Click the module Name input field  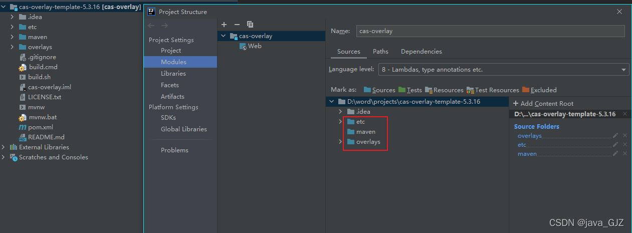[x=491, y=31]
